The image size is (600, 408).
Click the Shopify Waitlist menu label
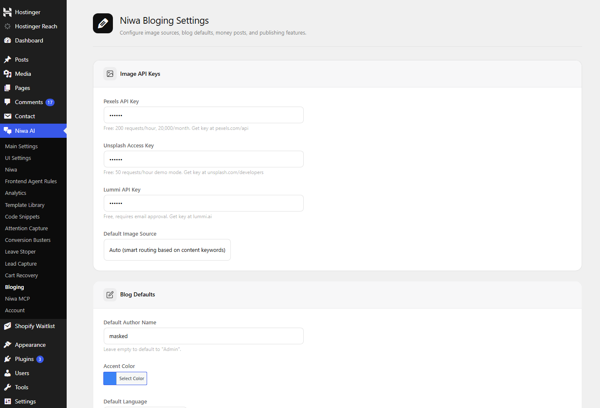[x=35, y=326]
